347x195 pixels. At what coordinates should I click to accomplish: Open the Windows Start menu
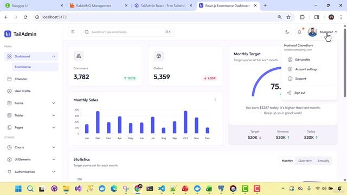coord(18,188)
